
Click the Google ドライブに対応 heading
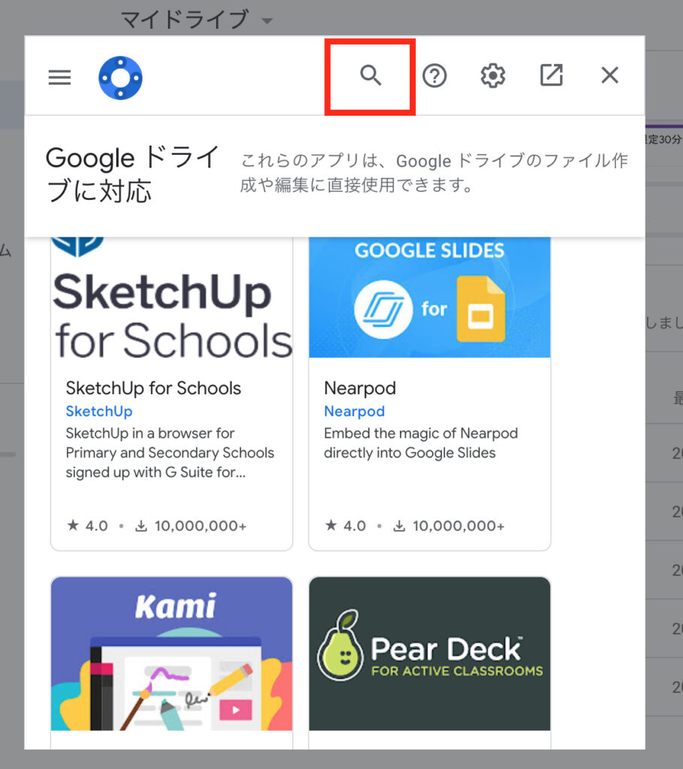[132, 174]
